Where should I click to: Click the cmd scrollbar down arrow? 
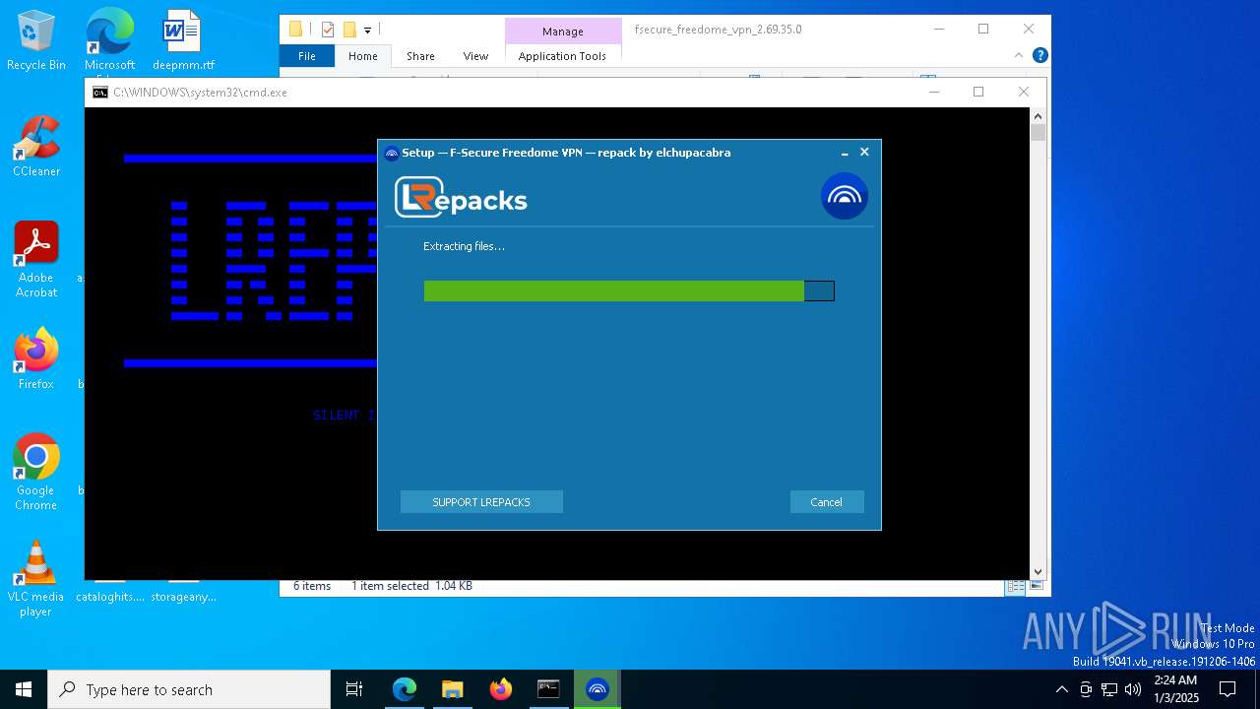(1038, 571)
